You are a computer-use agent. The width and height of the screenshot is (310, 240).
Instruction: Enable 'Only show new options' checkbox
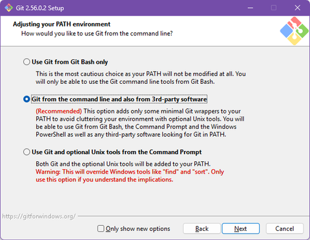[101, 228]
